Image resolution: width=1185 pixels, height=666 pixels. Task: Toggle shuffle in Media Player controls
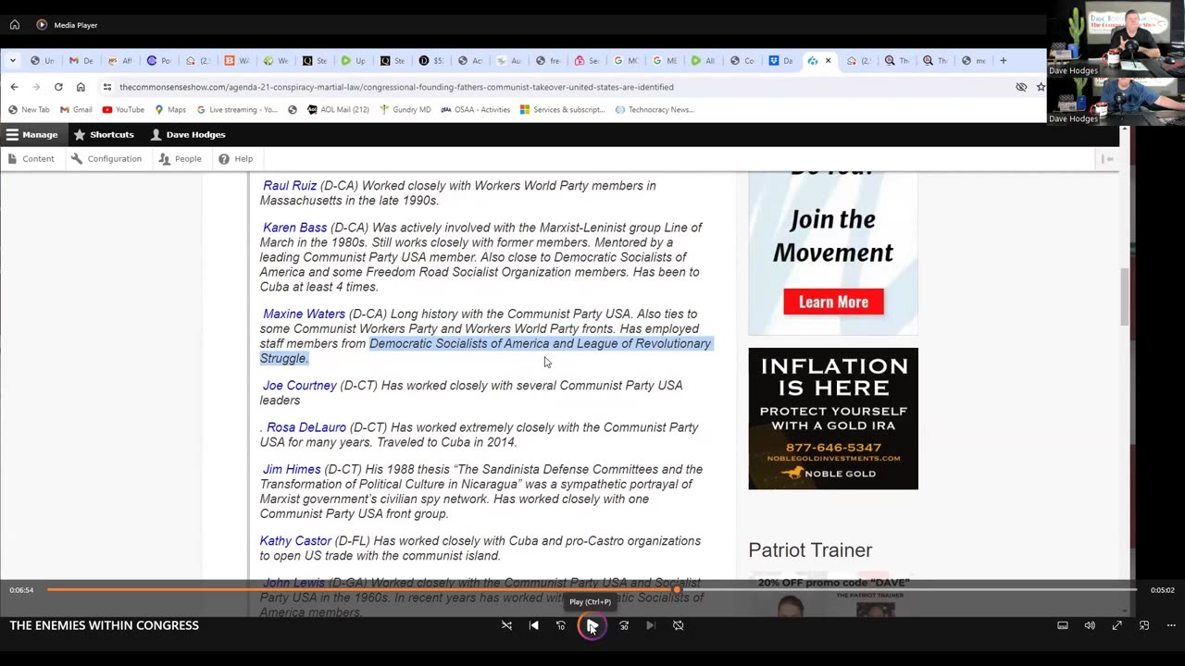point(506,626)
